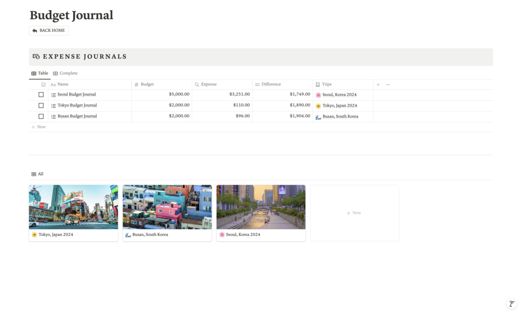Click the flower icon in Seoul trips cell
522x314 pixels.
(318, 95)
